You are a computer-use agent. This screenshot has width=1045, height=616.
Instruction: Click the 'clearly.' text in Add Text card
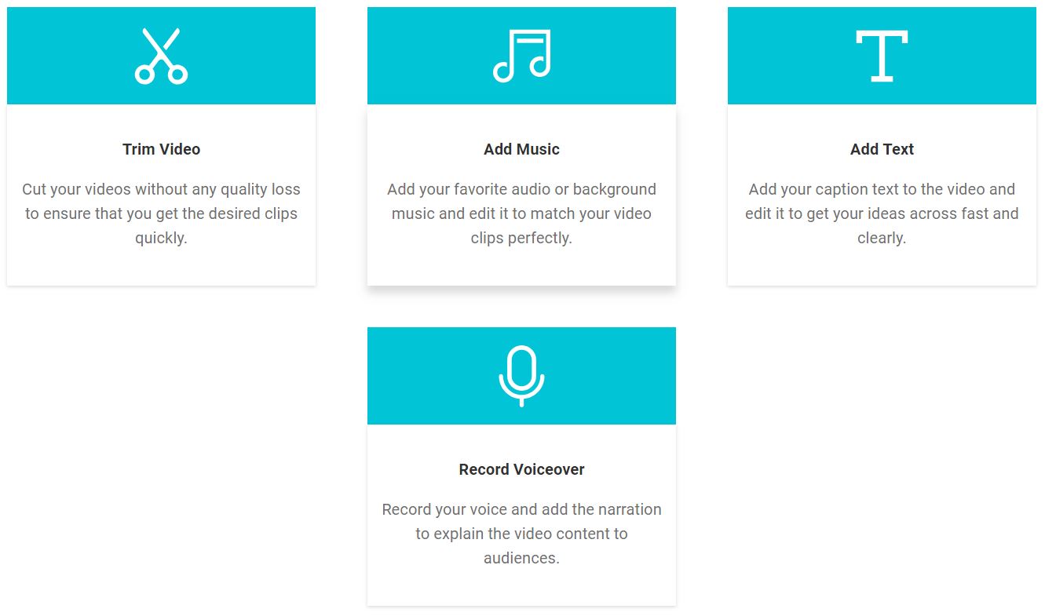tap(882, 238)
